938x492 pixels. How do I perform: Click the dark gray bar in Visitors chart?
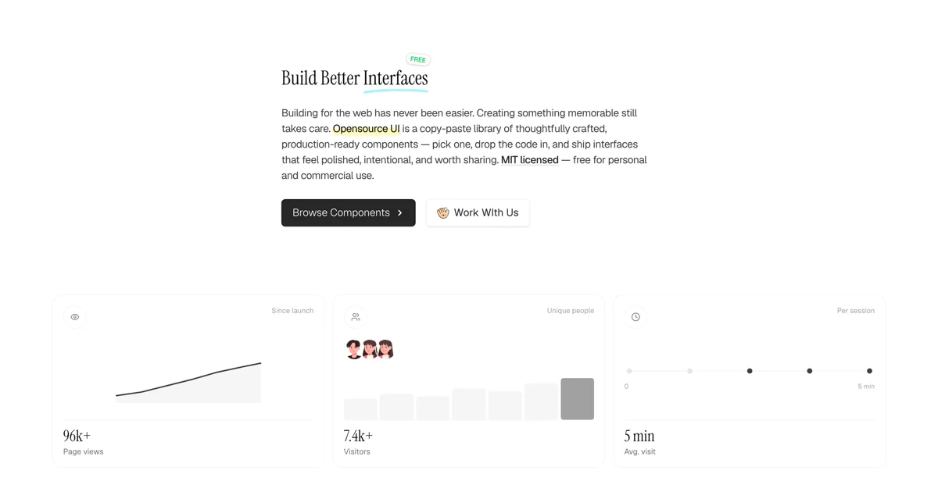click(x=578, y=399)
